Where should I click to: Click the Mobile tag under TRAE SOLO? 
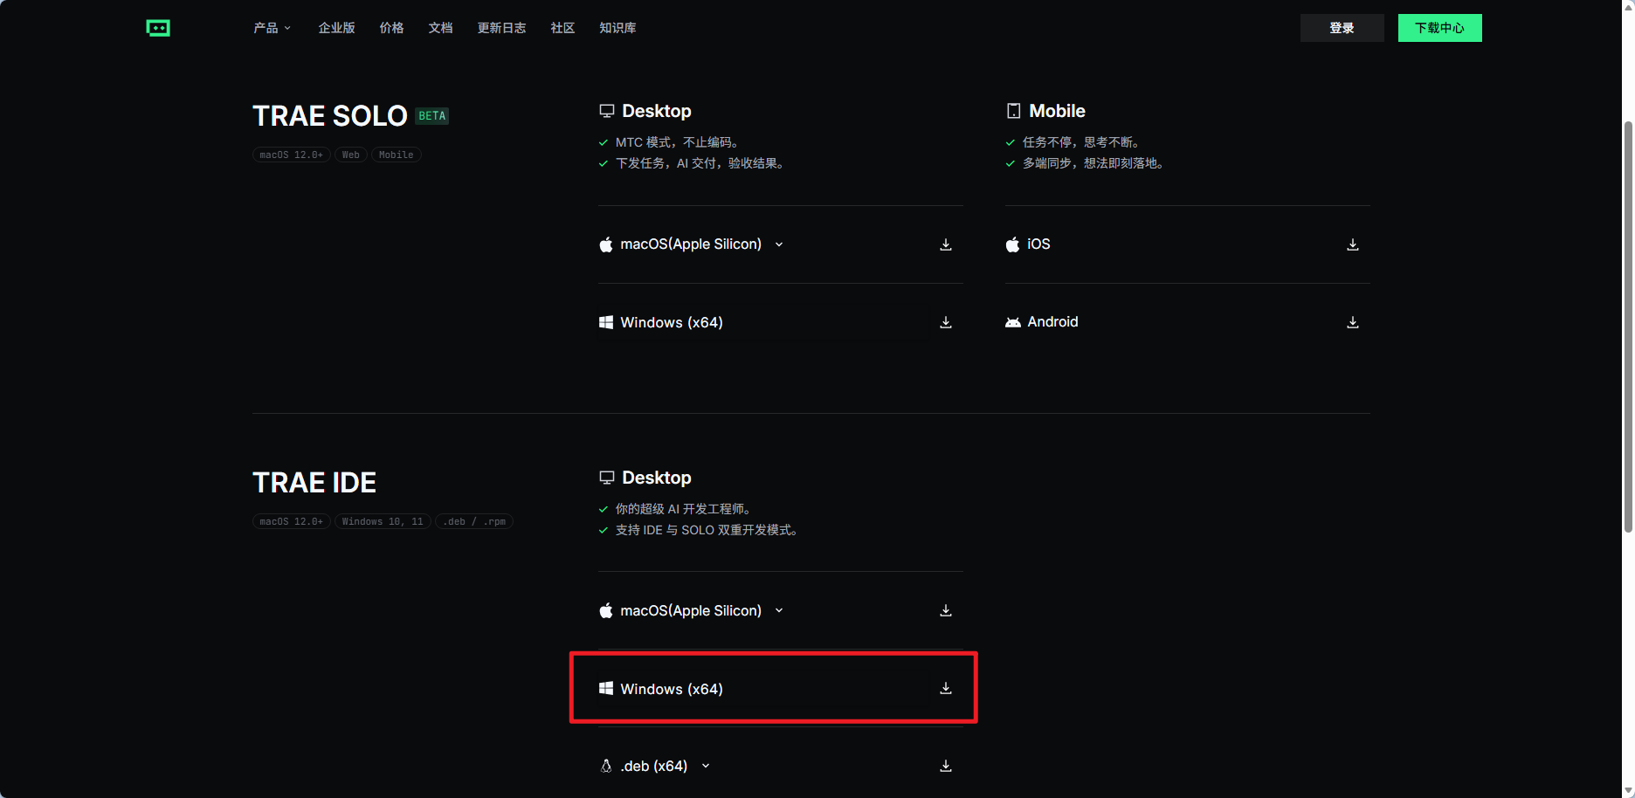click(396, 155)
